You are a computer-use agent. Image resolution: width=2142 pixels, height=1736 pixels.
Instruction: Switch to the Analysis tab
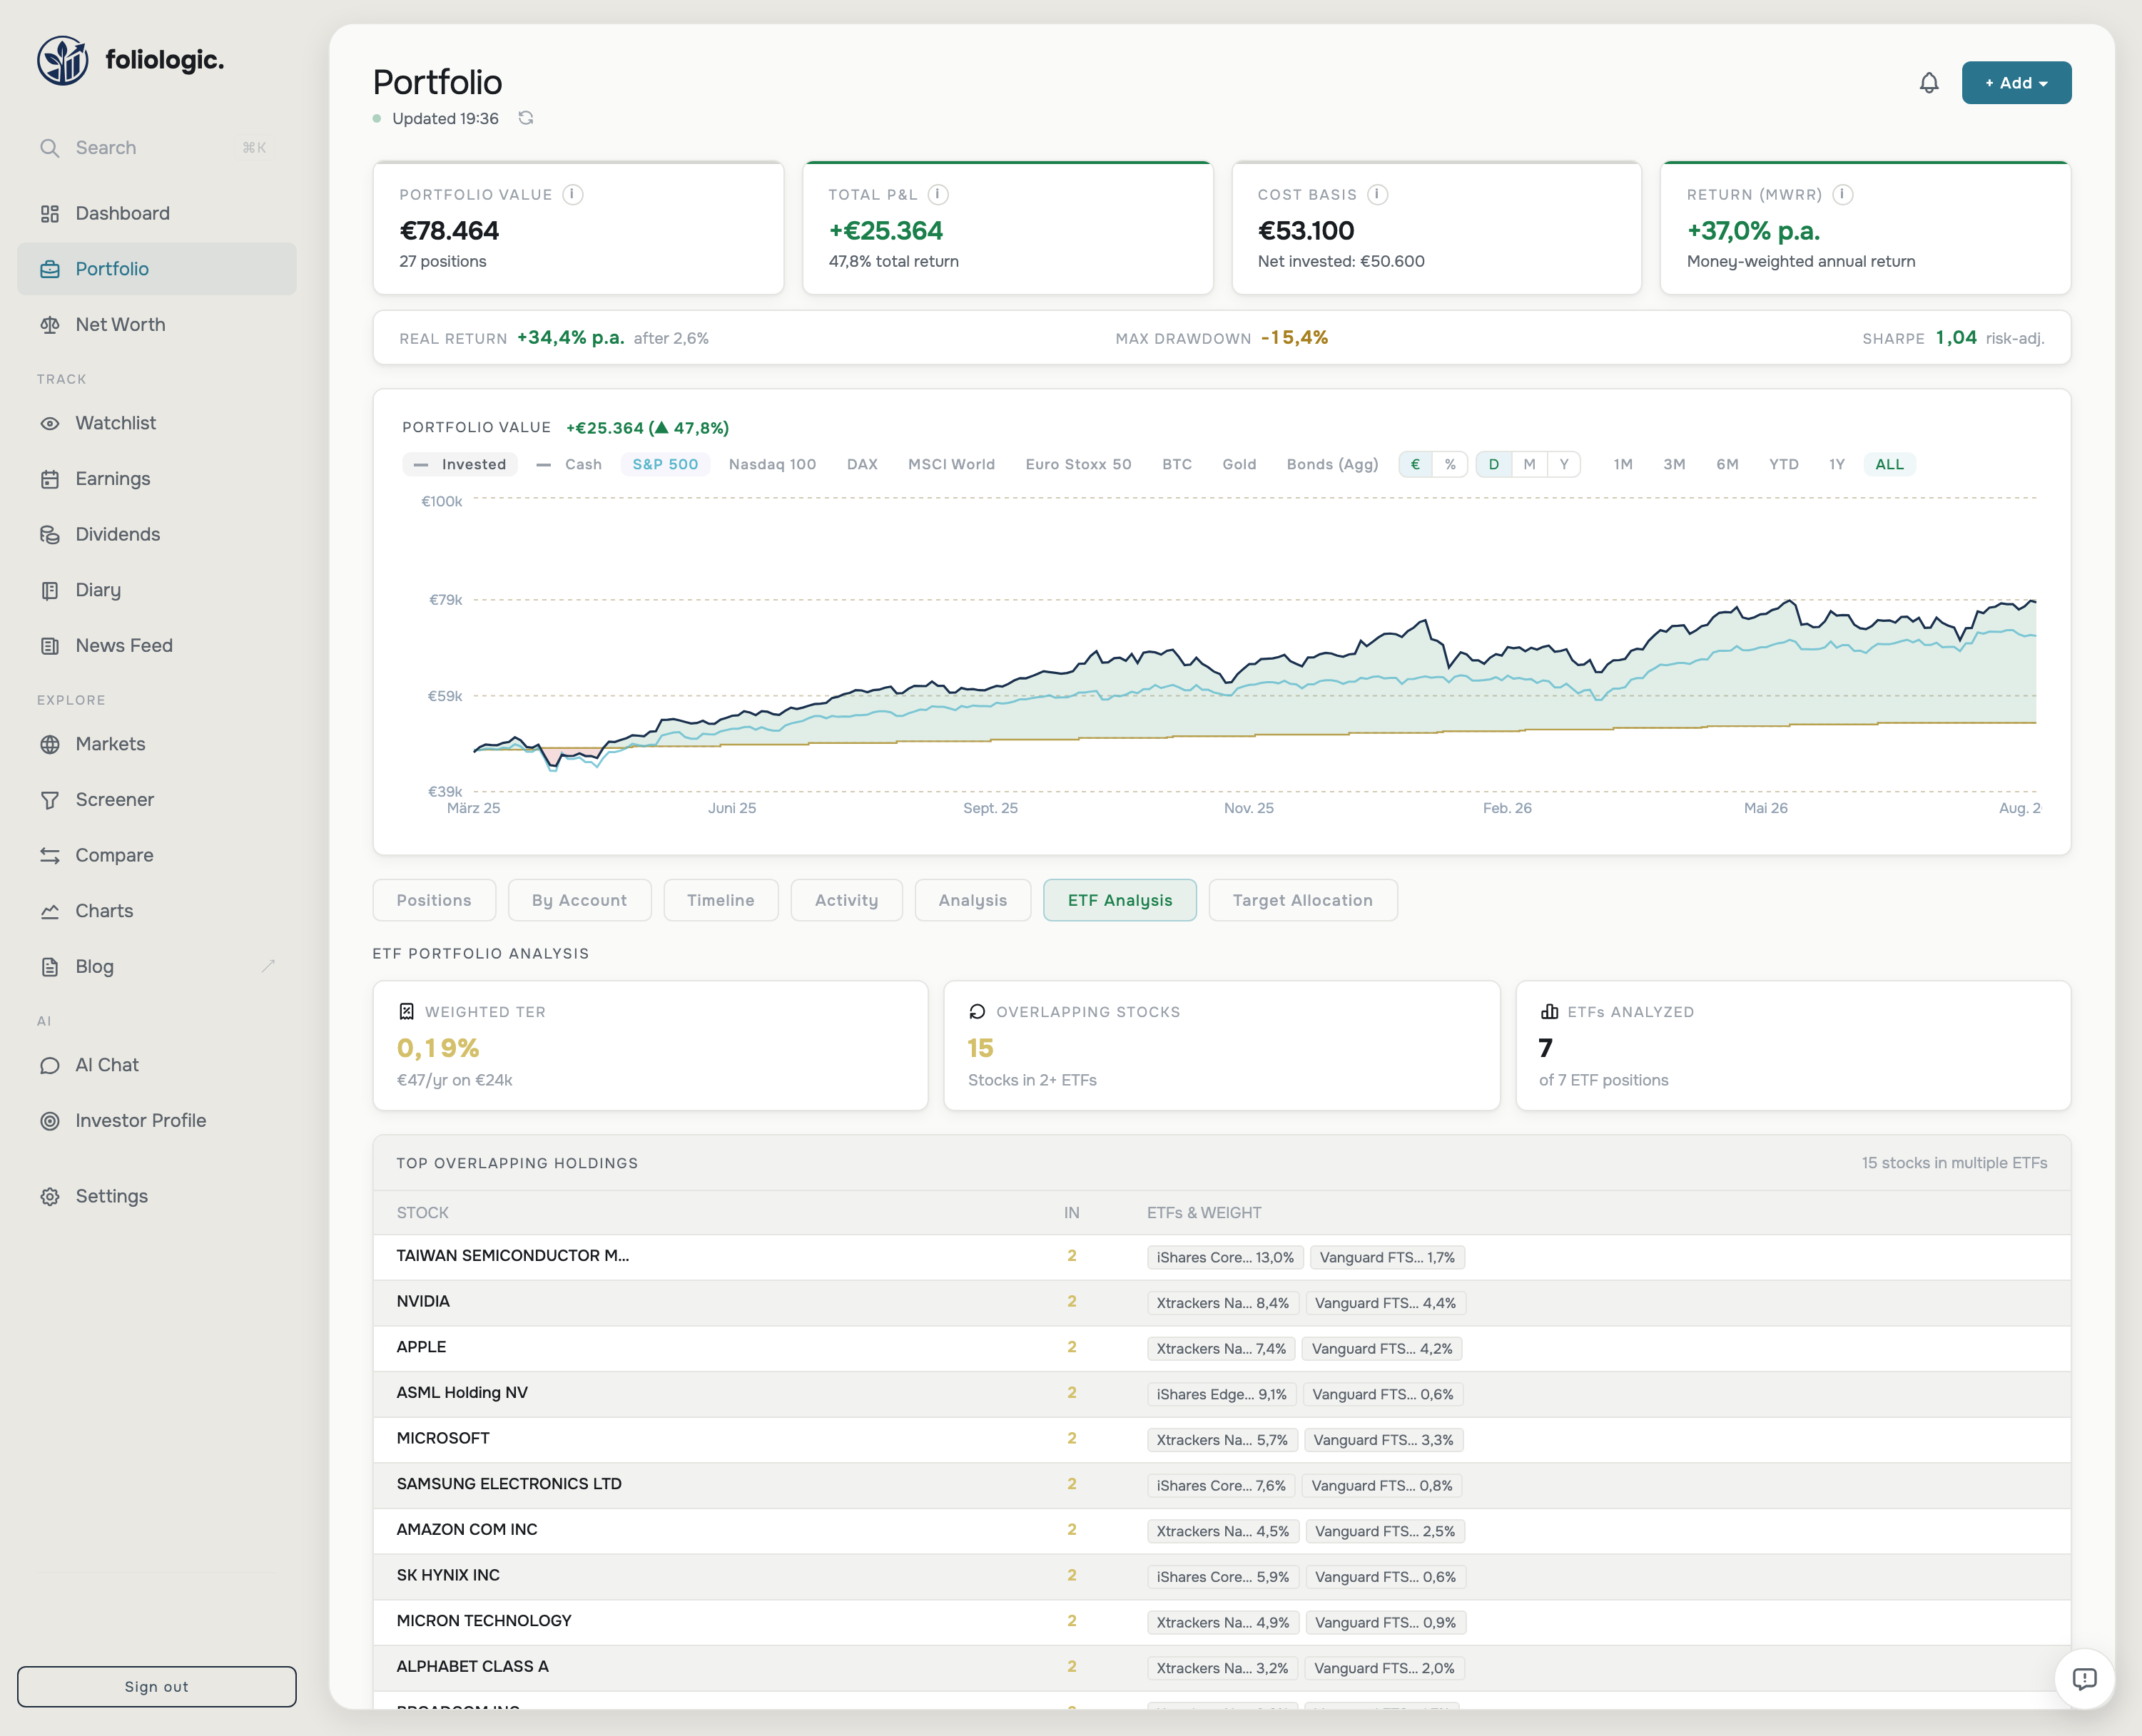[973, 900]
